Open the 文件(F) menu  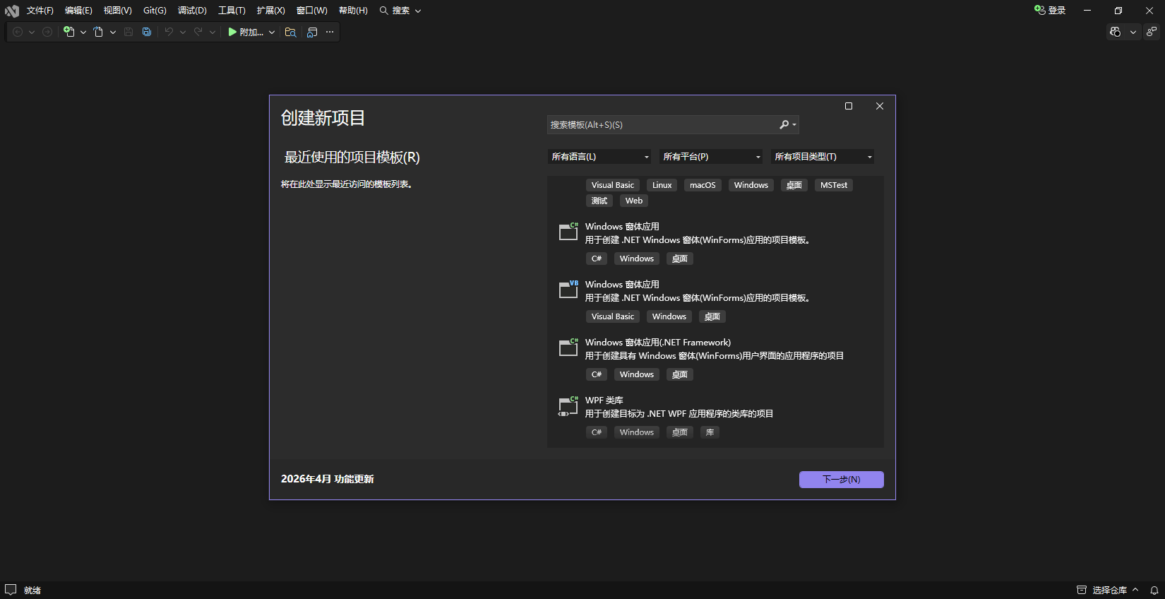point(40,11)
